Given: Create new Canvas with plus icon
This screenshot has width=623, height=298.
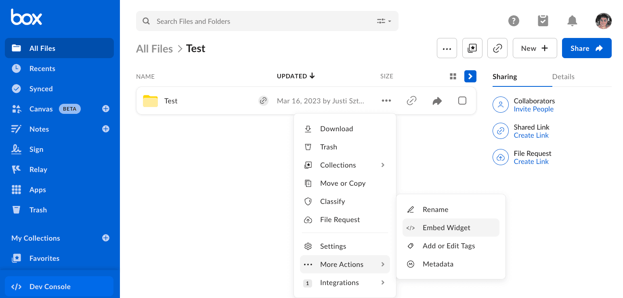Looking at the screenshot, I should coord(106,109).
